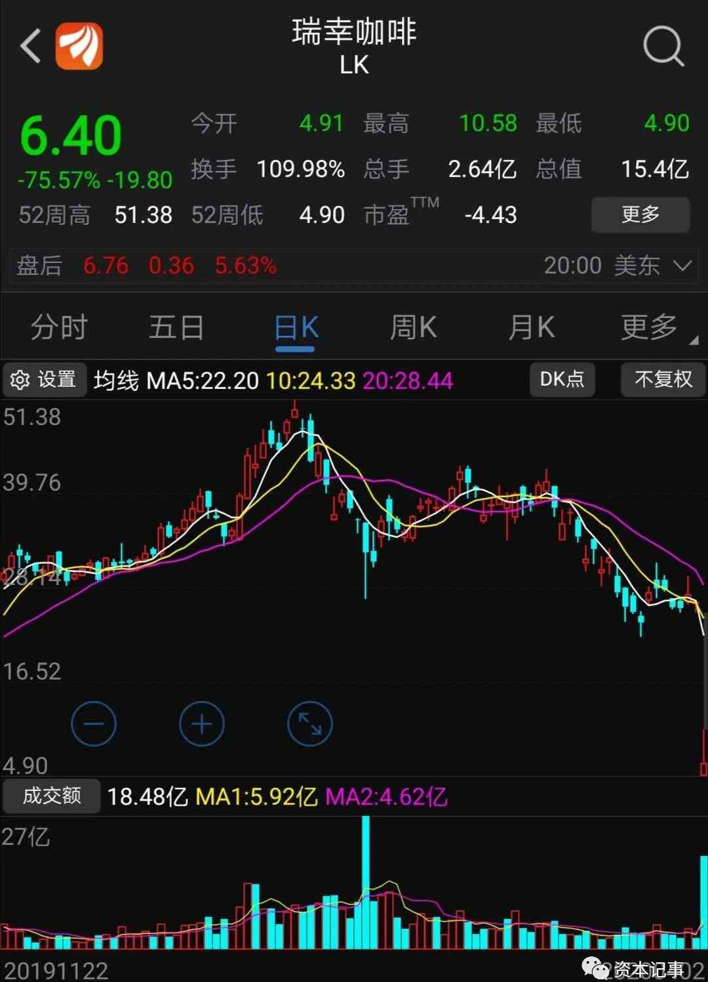
Task: Zoom out chart with minus icon
Action: click(94, 724)
